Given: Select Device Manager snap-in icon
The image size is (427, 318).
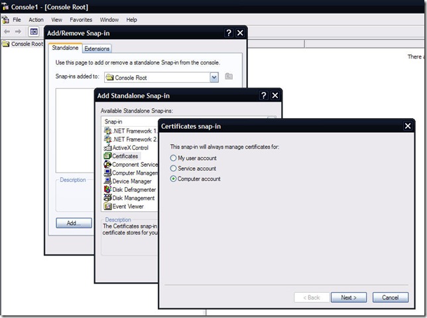Looking at the screenshot, I should tap(107, 181).
